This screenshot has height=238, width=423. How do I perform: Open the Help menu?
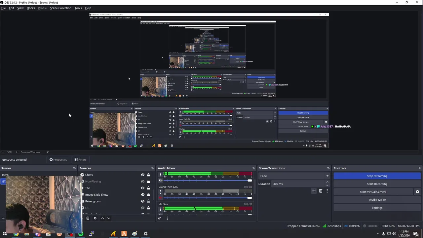[x=88, y=8]
